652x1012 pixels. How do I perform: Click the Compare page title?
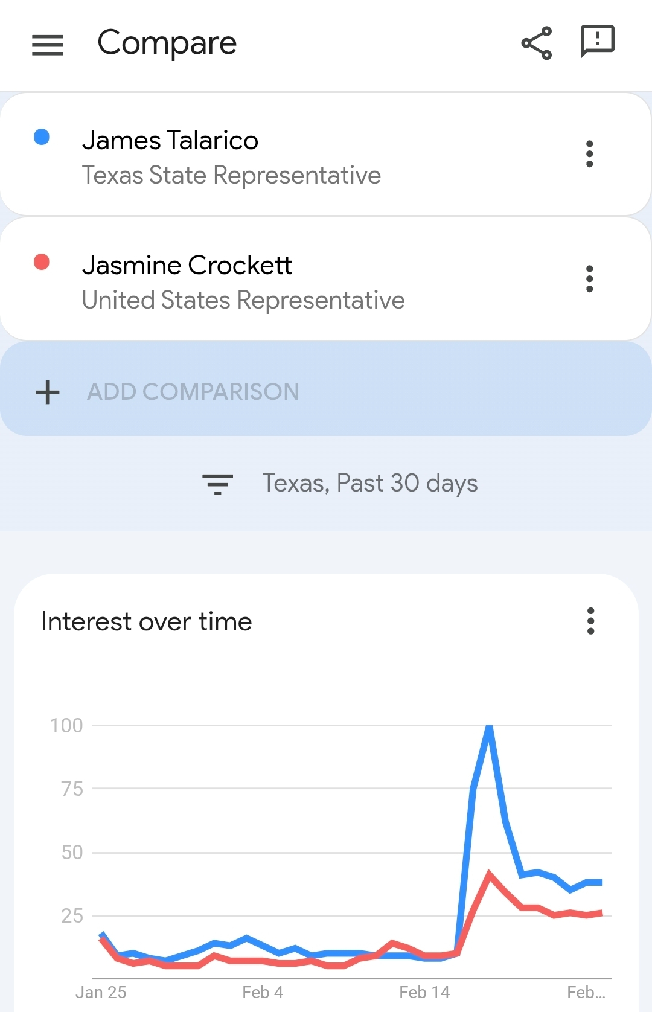(167, 43)
